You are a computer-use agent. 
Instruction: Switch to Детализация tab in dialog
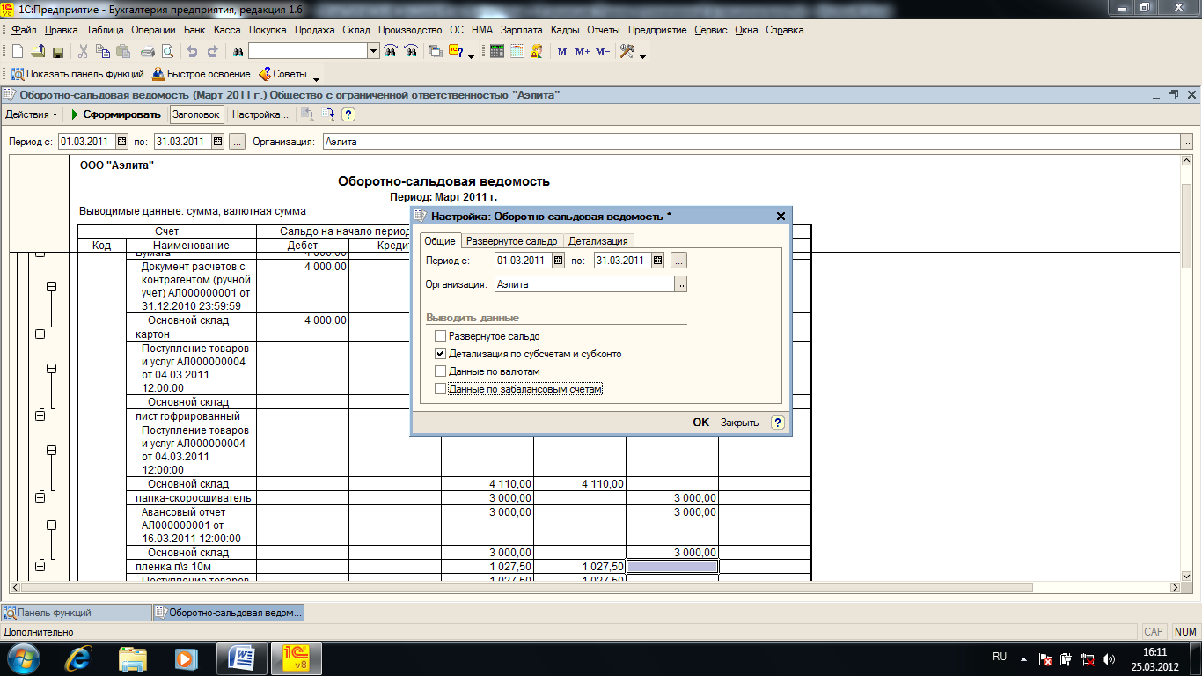(598, 241)
